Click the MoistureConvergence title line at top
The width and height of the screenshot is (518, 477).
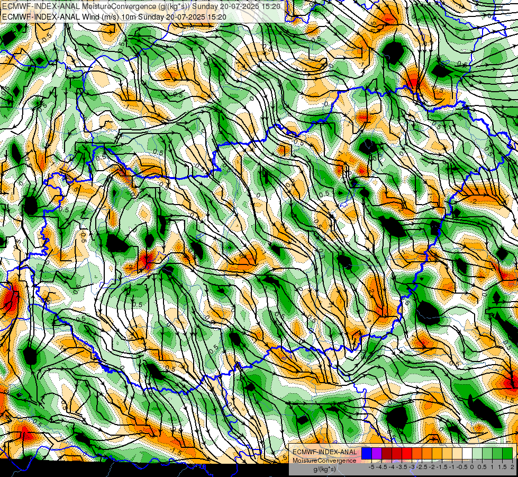tap(141, 6)
